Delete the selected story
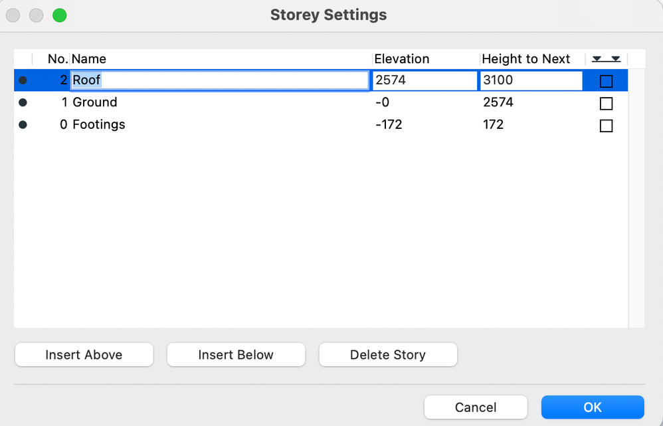The width and height of the screenshot is (663, 426). pos(388,355)
